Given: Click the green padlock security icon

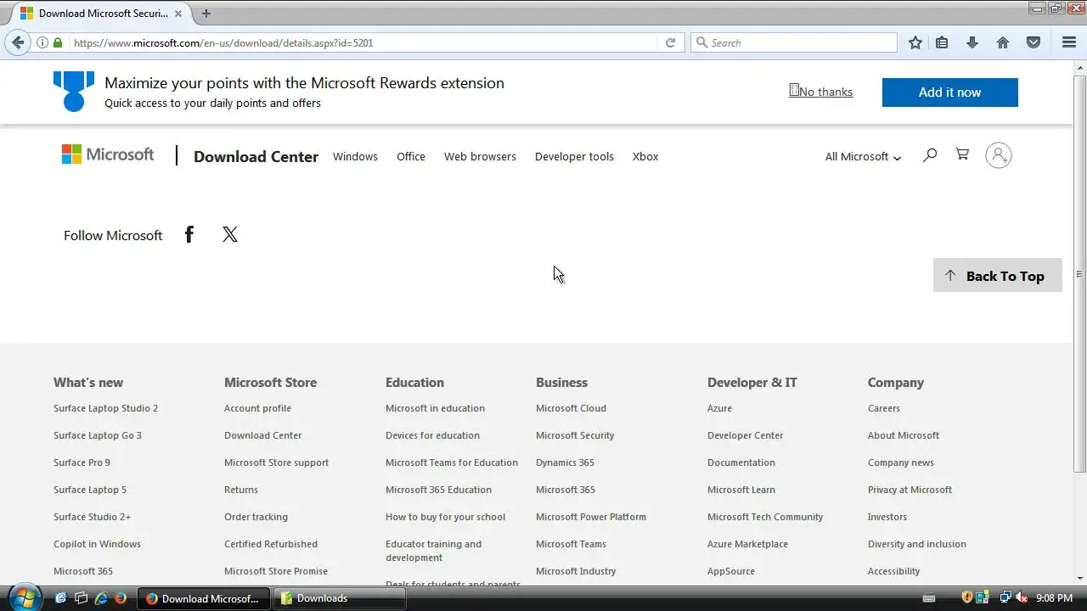Looking at the screenshot, I should coord(58,42).
